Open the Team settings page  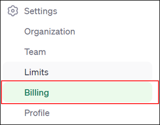pos(35,52)
